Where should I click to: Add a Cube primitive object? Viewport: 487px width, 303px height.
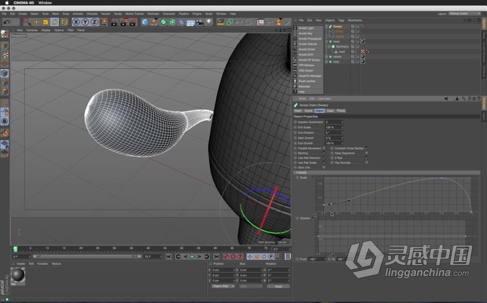tap(145, 22)
